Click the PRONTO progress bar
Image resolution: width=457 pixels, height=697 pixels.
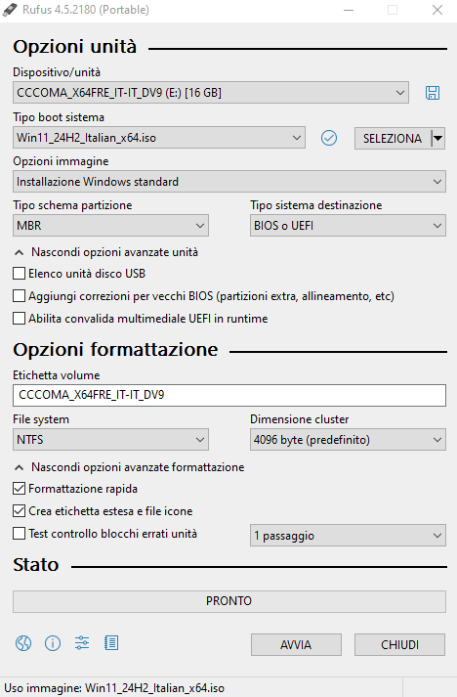coord(229,601)
